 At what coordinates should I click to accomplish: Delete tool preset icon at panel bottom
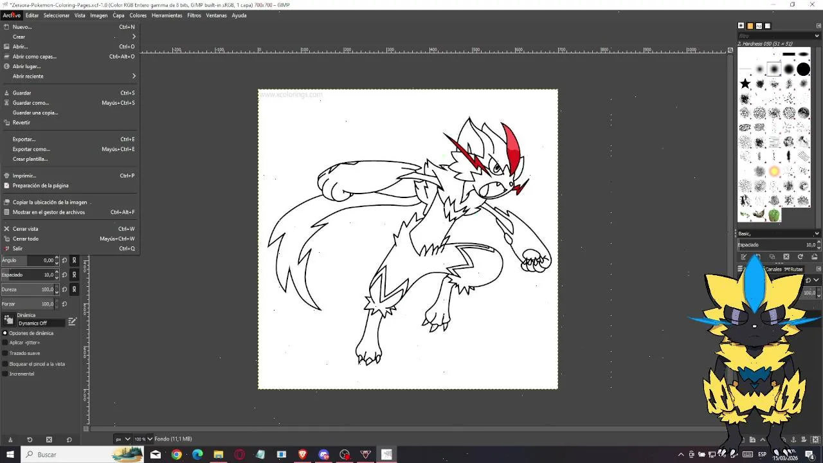(49, 440)
